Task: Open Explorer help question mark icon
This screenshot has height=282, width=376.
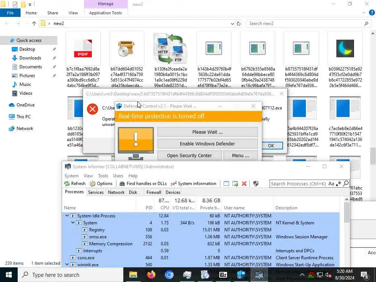Action: (372, 13)
